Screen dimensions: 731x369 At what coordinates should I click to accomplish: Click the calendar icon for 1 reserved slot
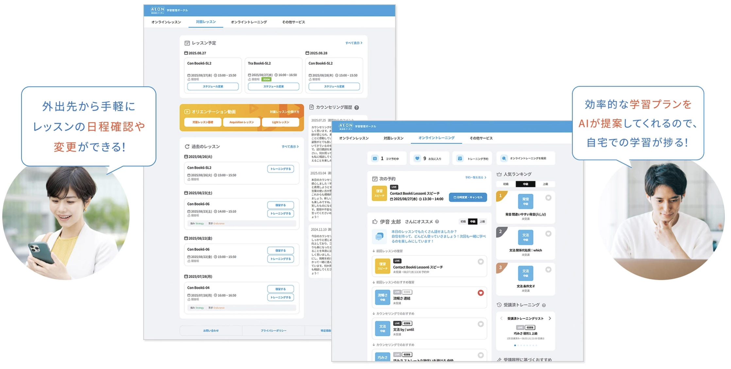pos(375,158)
